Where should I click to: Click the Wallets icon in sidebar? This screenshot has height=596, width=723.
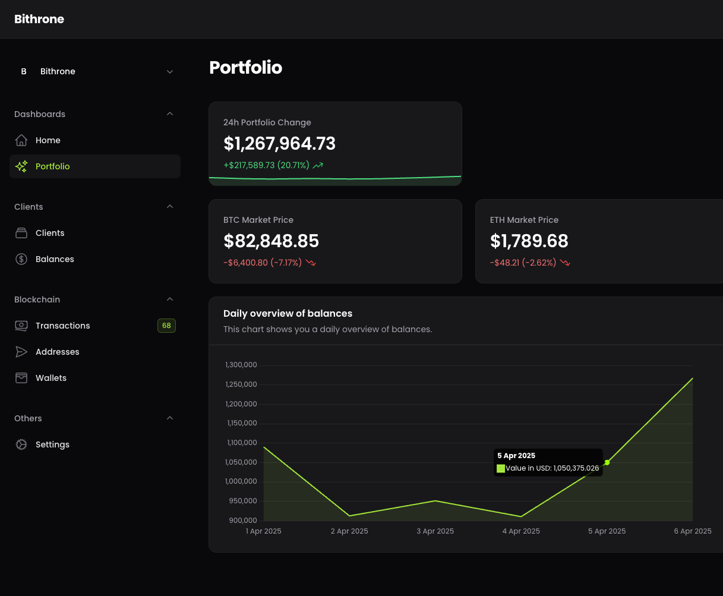(21, 378)
